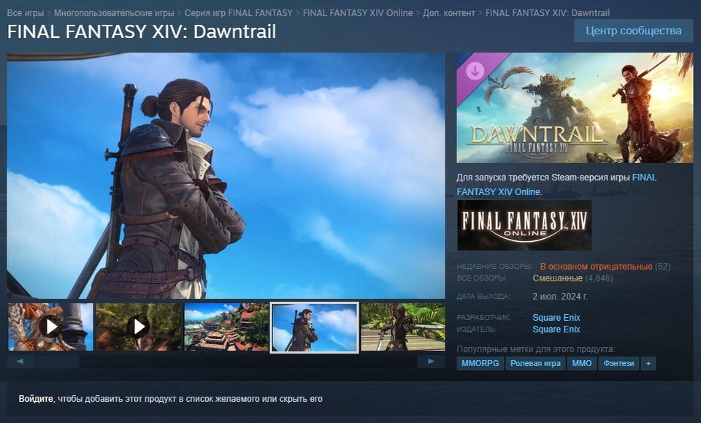
Task: Click the Все обзоры label
Action: (x=482, y=278)
